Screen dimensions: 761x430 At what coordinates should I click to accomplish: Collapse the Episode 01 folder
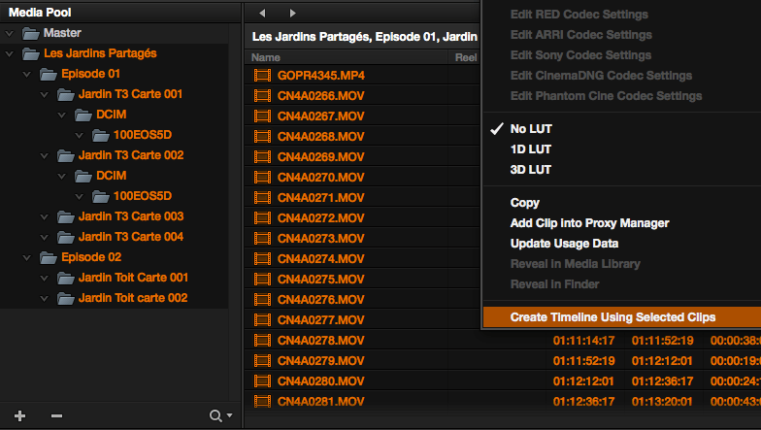(x=27, y=74)
